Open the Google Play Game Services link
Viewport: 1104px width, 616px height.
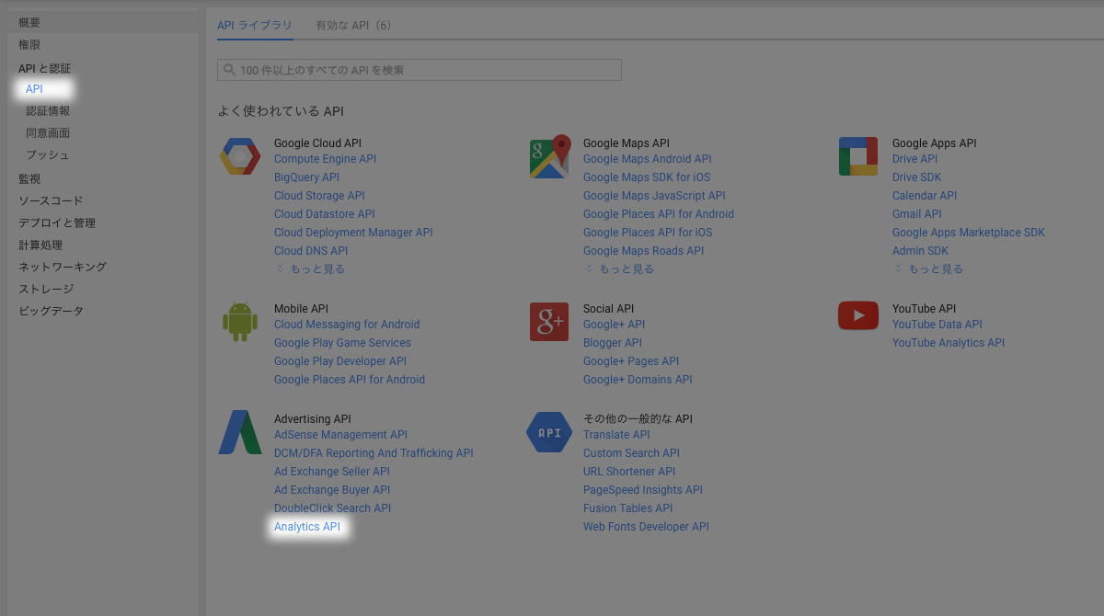342,343
